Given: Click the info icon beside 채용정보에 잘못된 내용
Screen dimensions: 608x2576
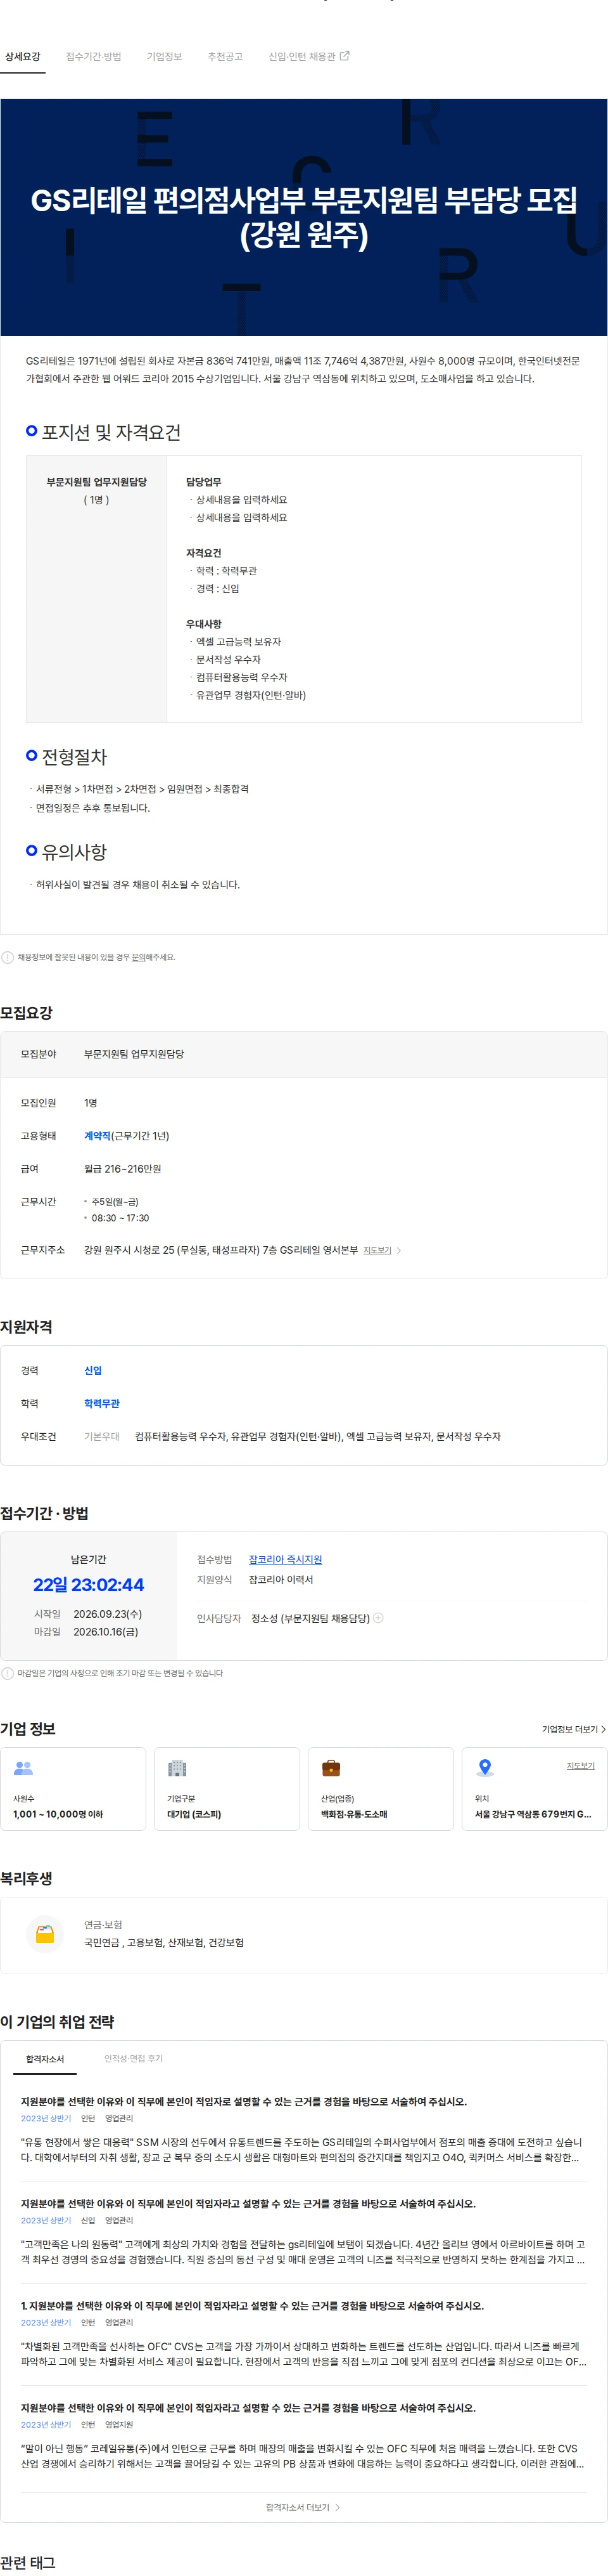Looking at the screenshot, I should pos(8,957).
